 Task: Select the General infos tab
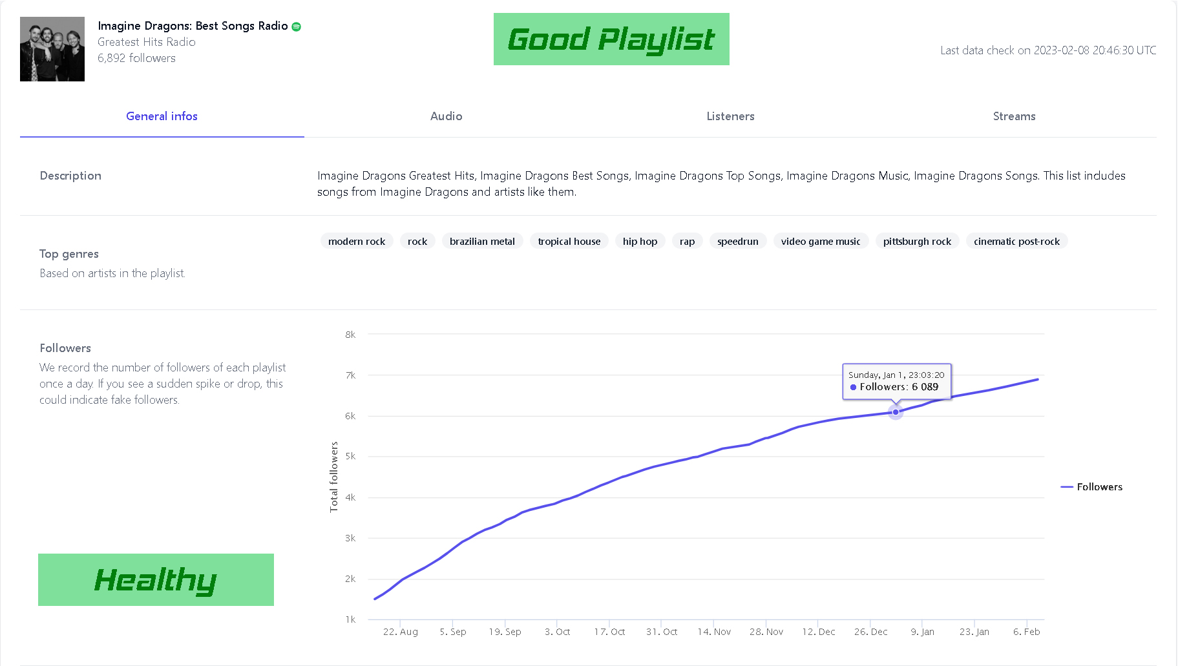pyautogui.click(x=162, y=116)
